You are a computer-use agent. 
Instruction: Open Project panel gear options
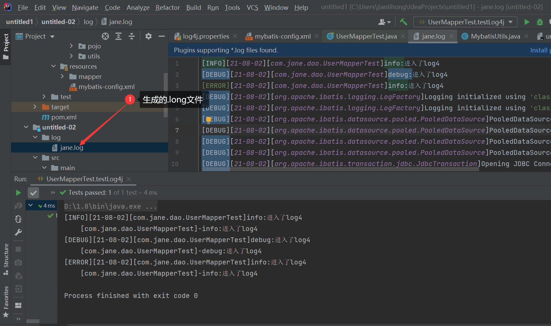click(149, 36)
